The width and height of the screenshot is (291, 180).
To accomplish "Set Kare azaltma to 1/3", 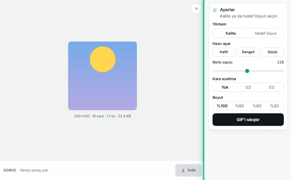I will click(271, 87).
